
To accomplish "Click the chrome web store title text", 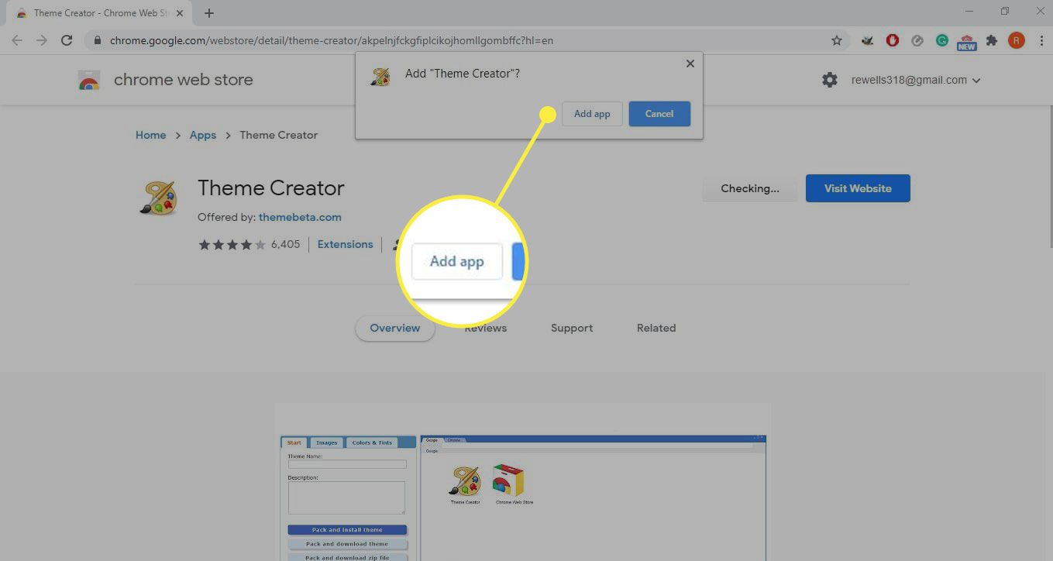I will click(184, 80).
